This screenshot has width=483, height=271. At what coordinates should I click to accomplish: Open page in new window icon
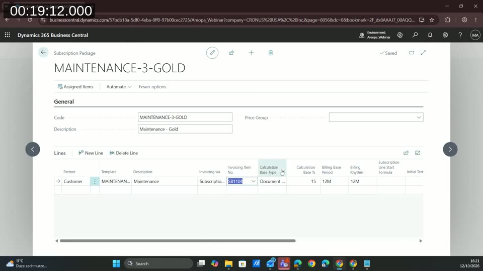(412, 53)
